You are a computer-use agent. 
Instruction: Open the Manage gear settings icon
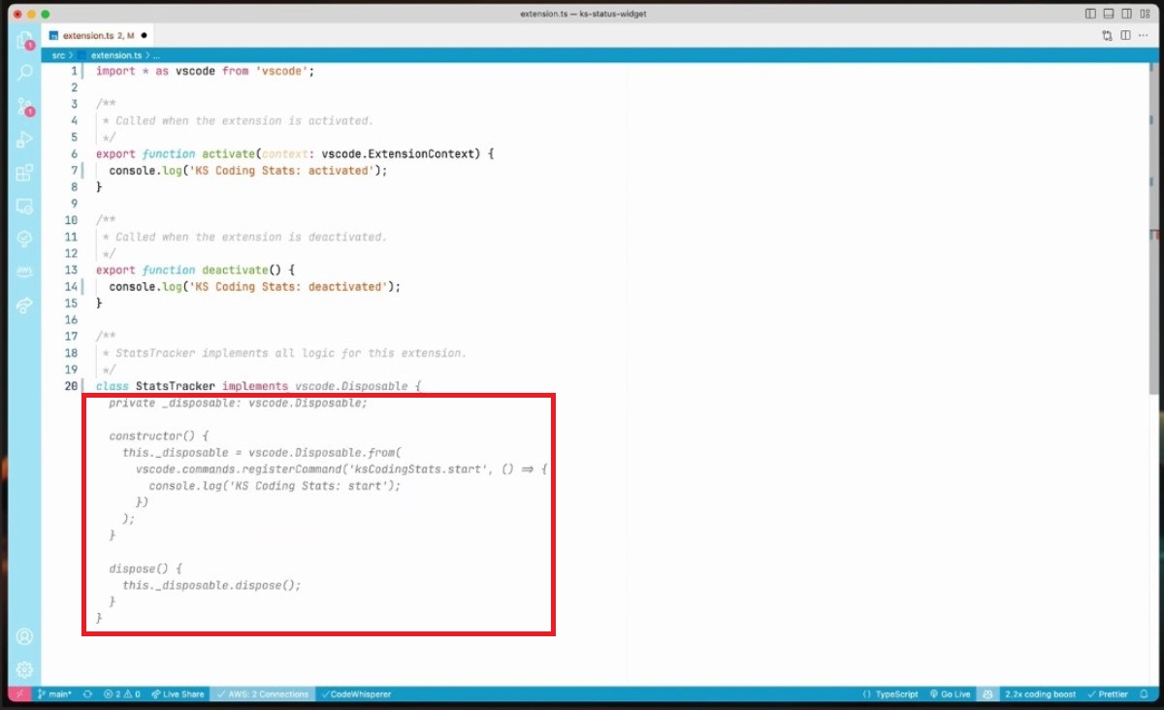click(x=25, y=669)
